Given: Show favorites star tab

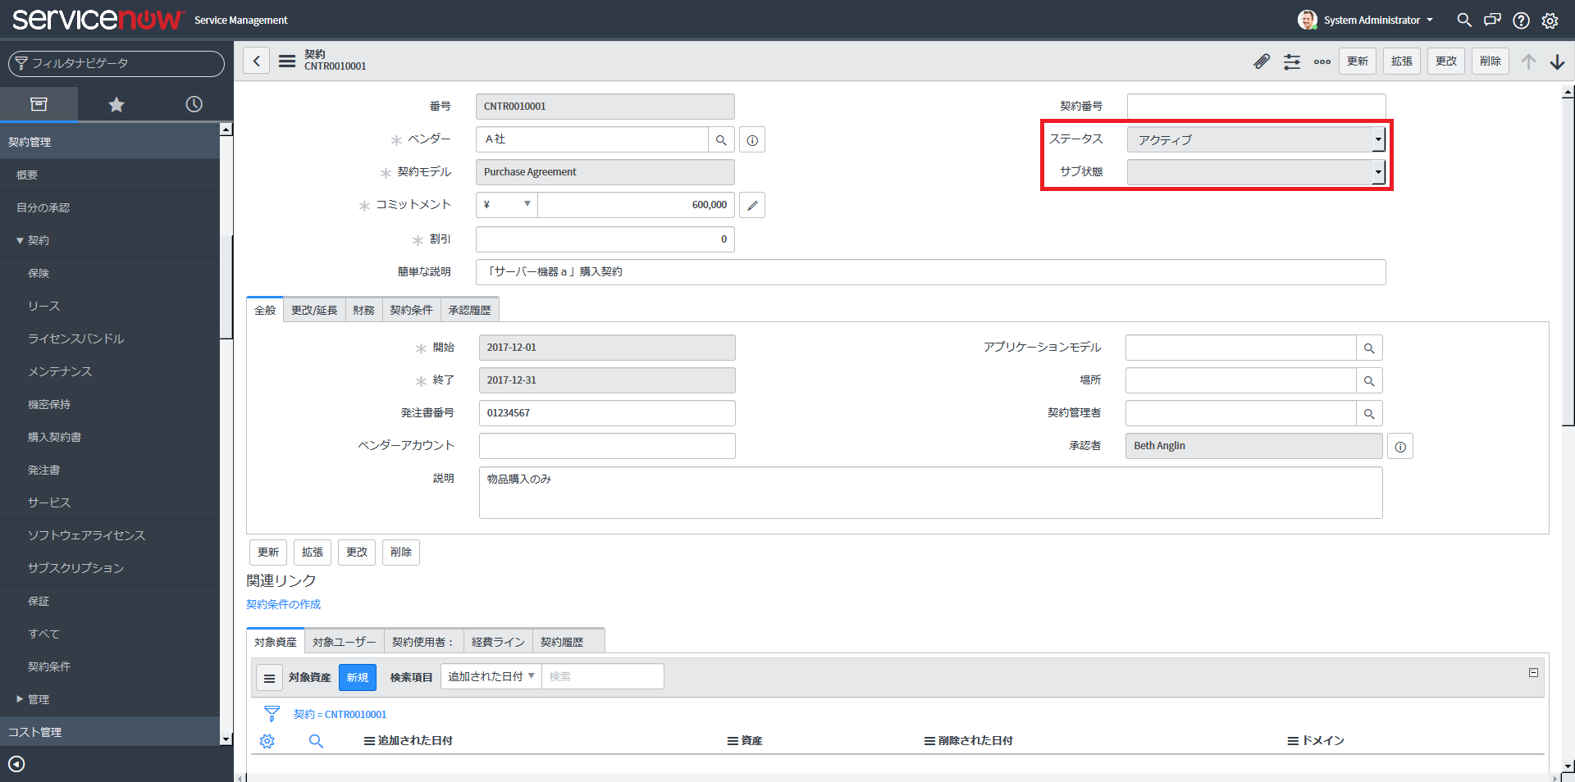Looking at the screenshot, I should point(116,104).
